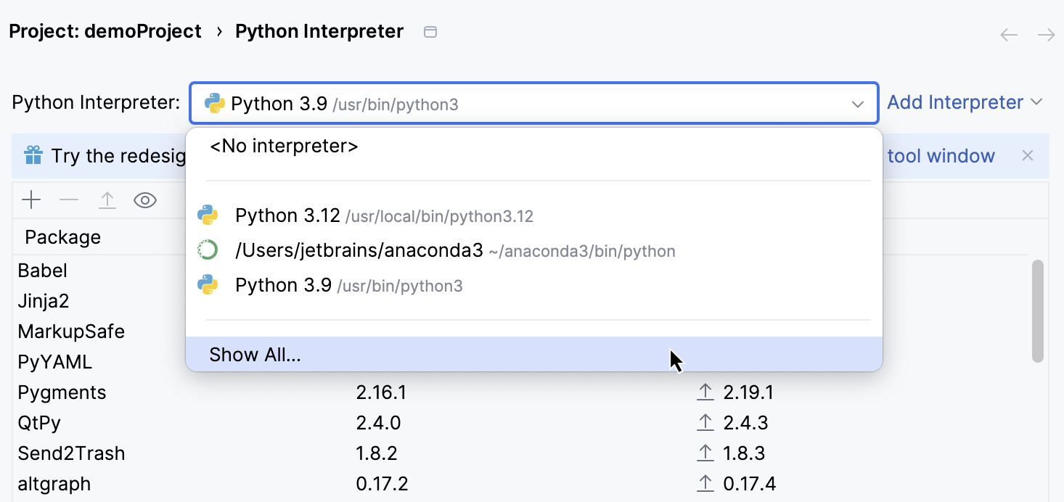Dismiss the banner with the X button
The height and width of the screenshot is (502, 1064).
pyautogui.click(x=1028, y=155)
